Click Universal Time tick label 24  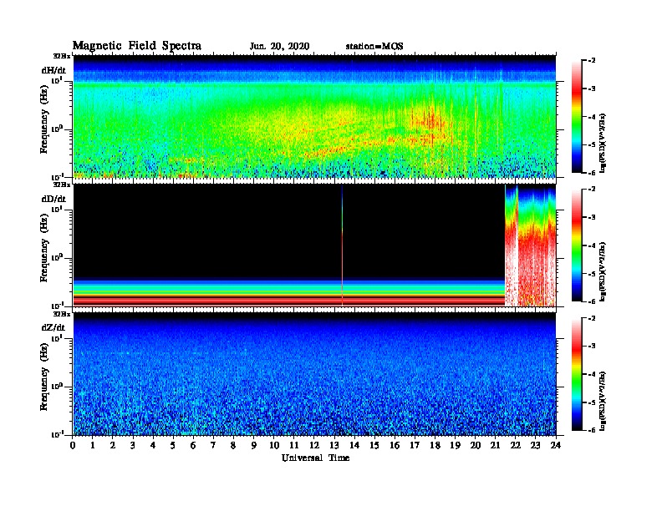(556, 445)
